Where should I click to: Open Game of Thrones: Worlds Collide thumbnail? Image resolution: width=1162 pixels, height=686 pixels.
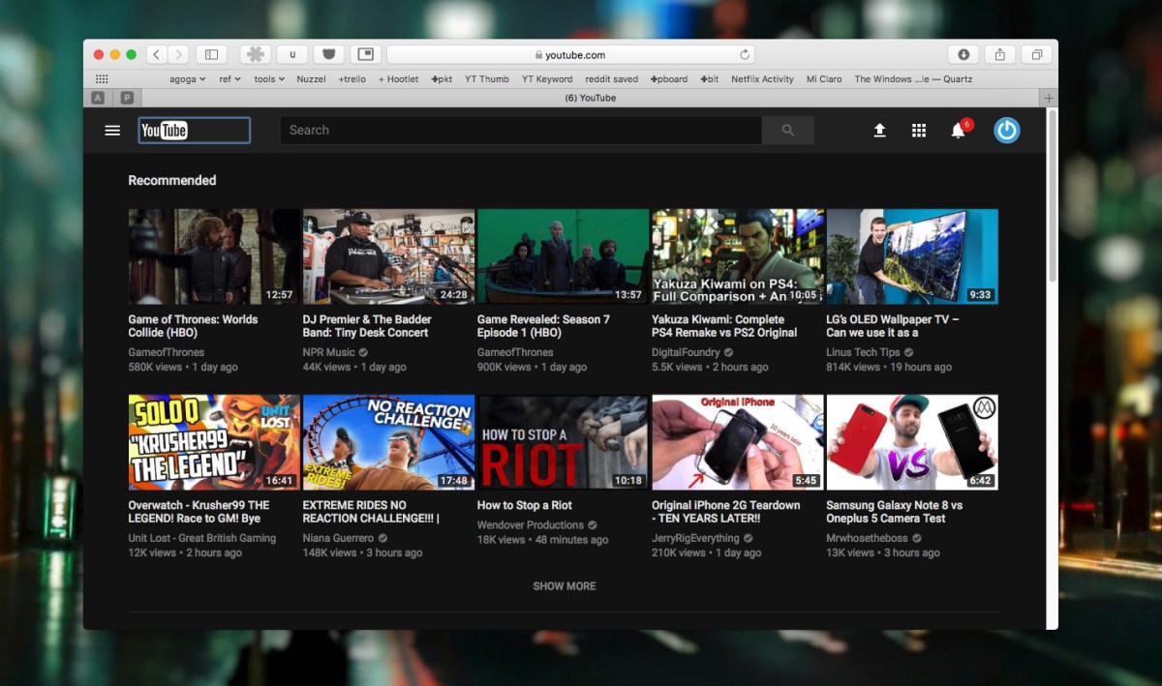click(x=214, y=256)
